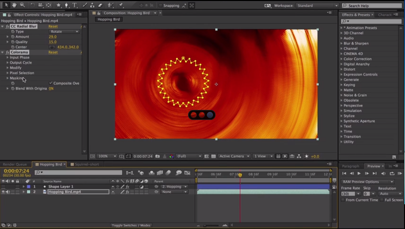This screenshot has height=229, width=405.
Task: Select the Pen tool
Action: click(67, 5)
